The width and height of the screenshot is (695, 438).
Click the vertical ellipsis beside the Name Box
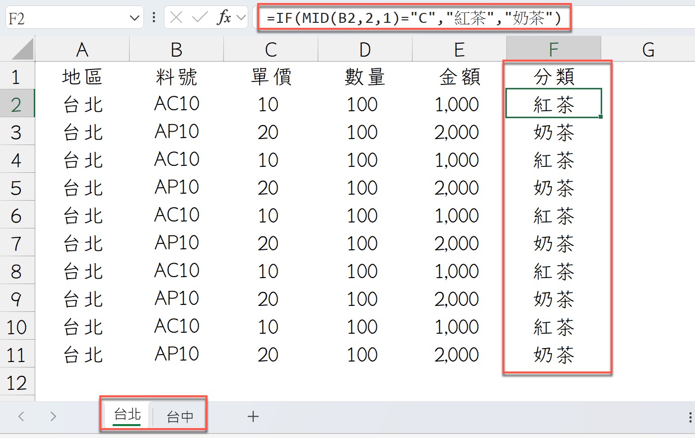click(154, 17)
